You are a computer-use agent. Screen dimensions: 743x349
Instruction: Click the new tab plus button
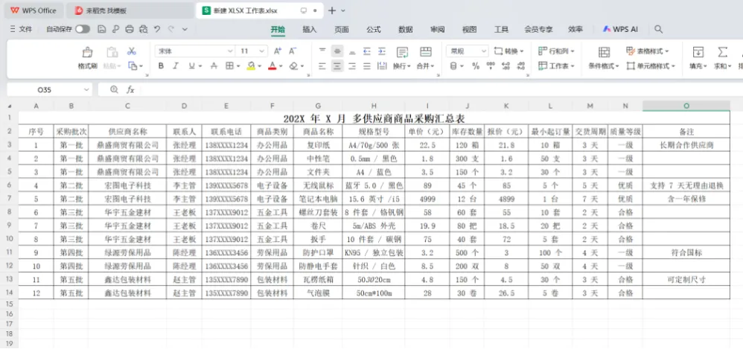(332, 10)
